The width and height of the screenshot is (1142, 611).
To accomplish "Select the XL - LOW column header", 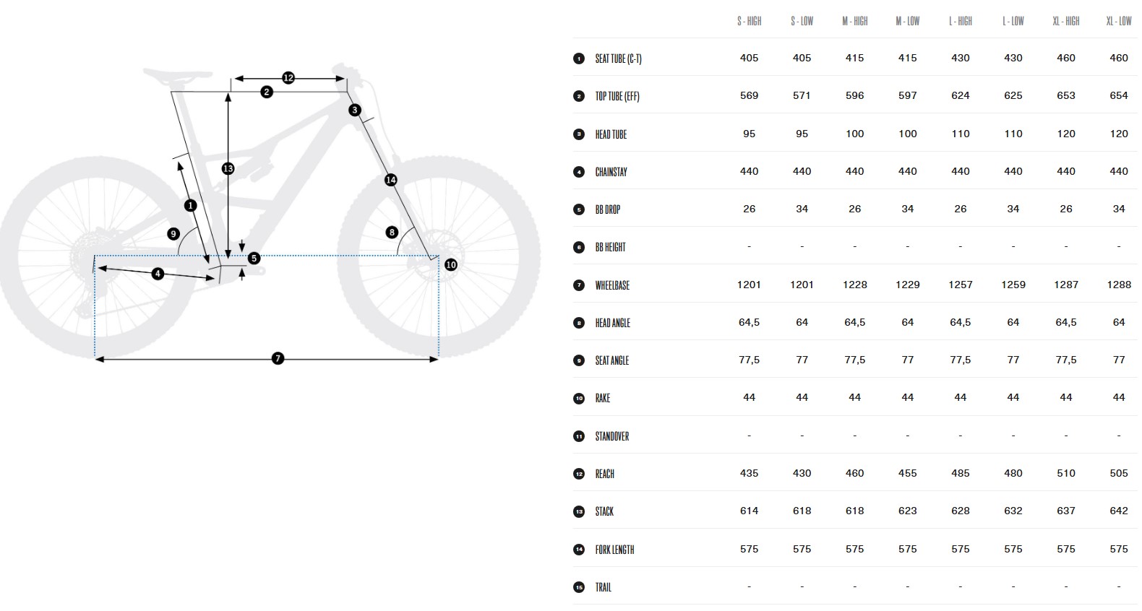I will point(1118,22).
